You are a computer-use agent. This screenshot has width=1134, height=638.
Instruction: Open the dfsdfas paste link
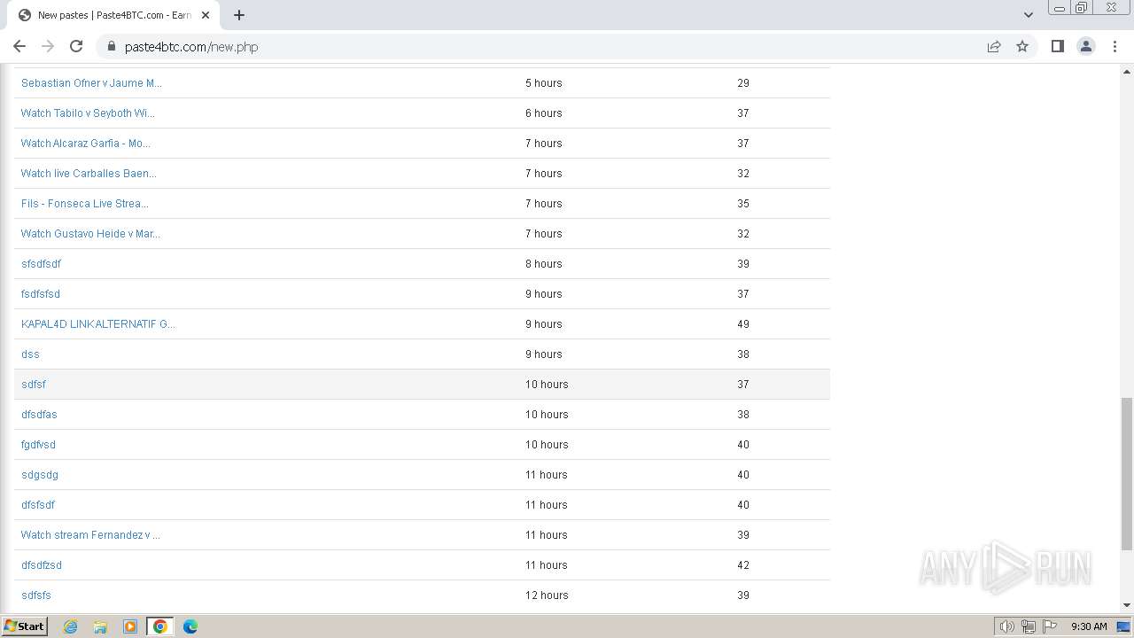click(39, 415)
